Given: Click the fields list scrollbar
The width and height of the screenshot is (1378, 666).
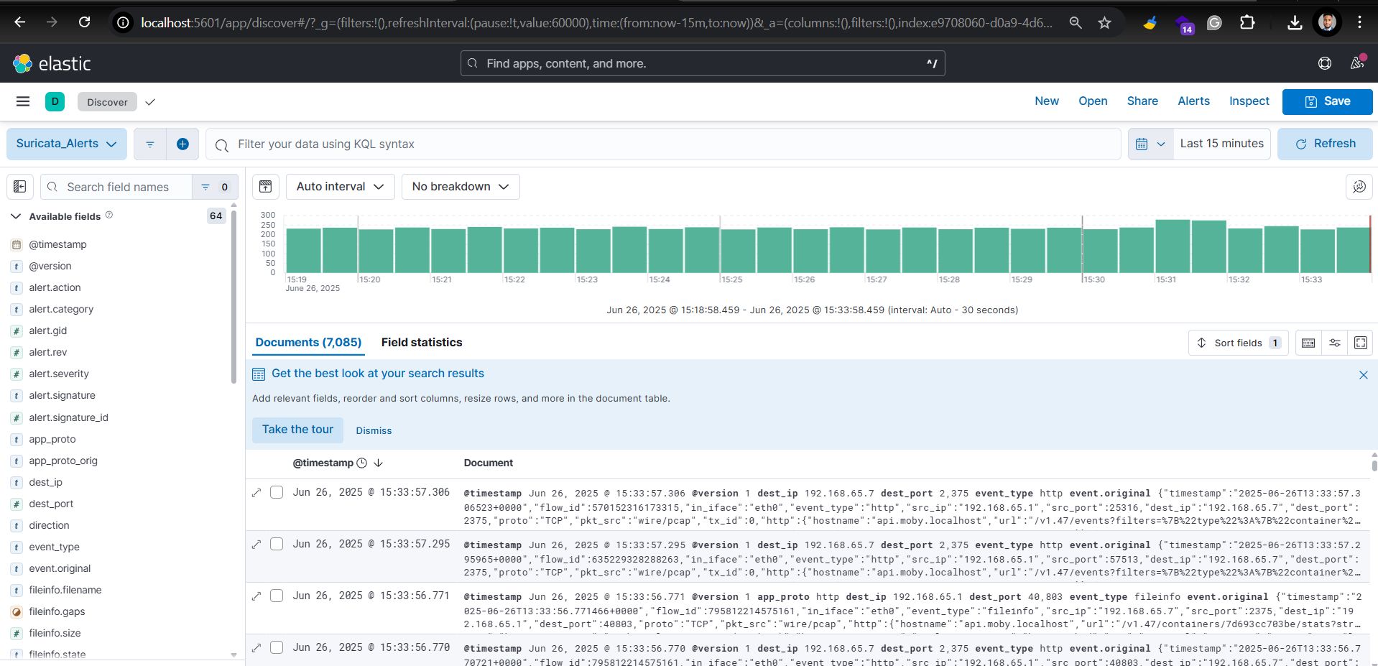Looking at the screenshot, I should pyautogui.click(x=233, y=296).
